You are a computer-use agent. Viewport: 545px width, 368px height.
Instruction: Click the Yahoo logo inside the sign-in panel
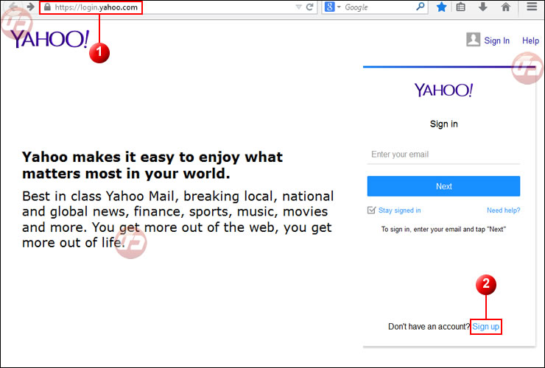[x=443, y=90]
